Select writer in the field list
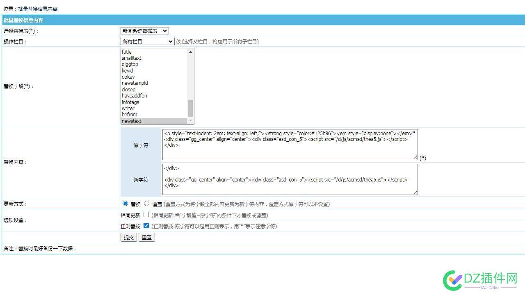The width and height of the screenshot is (525, 297). 154,109
